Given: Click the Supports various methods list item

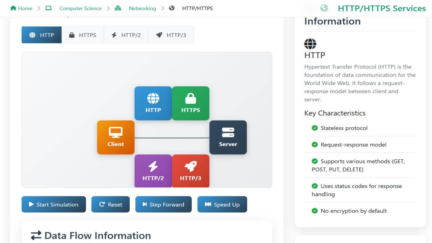Looking at the screenshot, I should [x=360, y=165].
